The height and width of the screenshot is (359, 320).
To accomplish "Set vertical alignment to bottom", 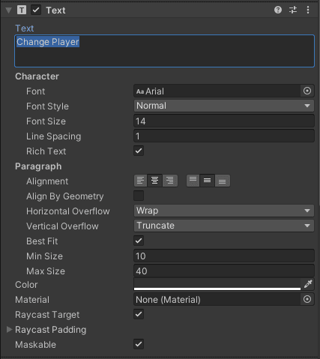I will 223,181.
